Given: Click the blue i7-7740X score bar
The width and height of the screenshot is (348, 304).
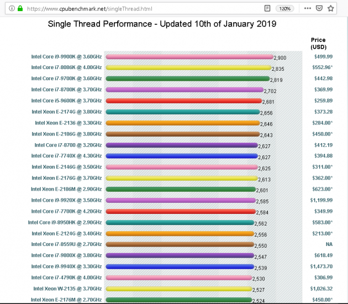Looking at the screenshot, I should (x=182, y=156).
